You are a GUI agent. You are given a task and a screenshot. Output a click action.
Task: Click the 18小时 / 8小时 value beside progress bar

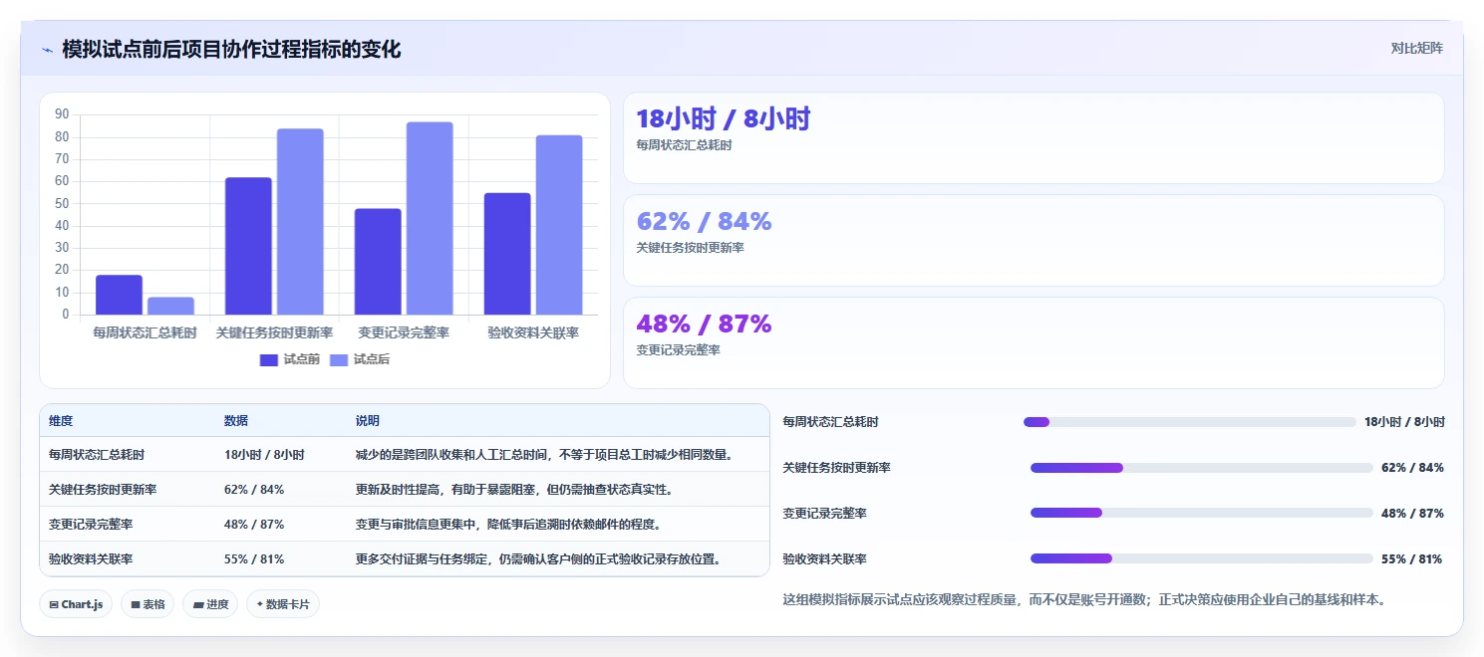click(x=1404, y=422)
